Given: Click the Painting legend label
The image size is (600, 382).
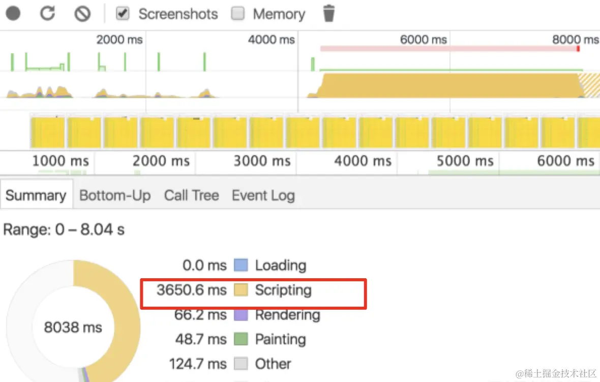Looking at the screenshot, I should [281, 339].
